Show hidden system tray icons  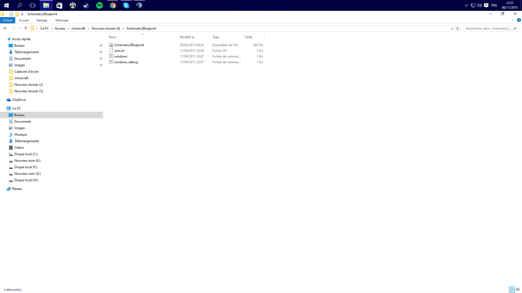click(x=467, y=5)
